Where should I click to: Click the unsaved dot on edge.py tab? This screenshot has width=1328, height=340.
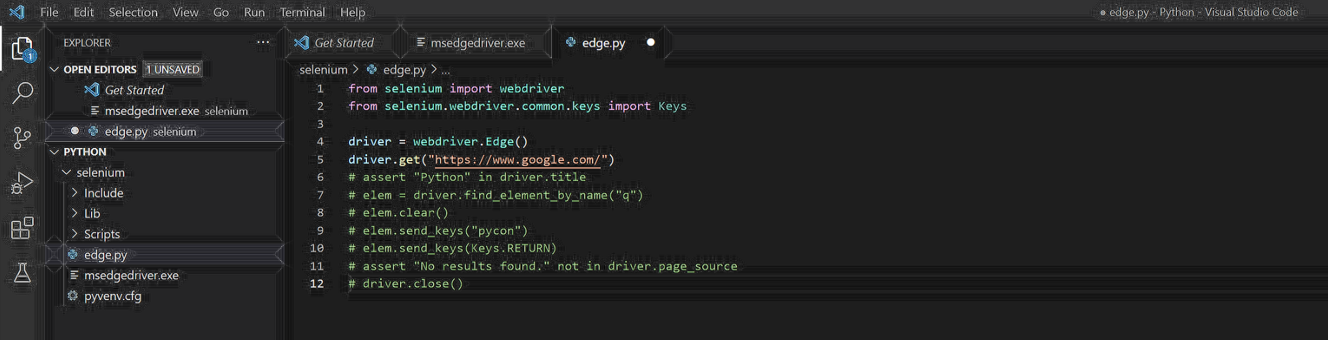tap(650, 42)
